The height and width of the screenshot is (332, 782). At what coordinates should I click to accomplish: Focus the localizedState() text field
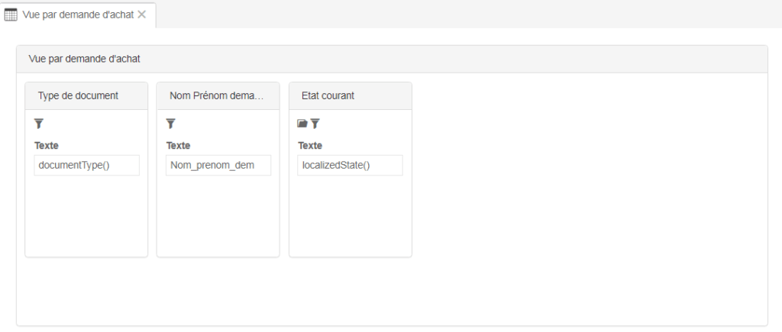click(x=350, y=165)
